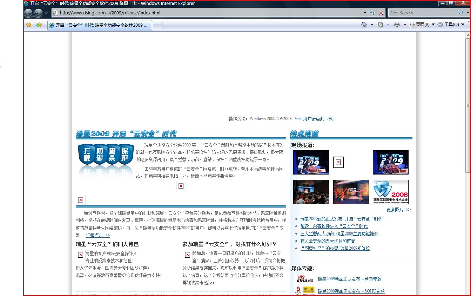The image size is (471, 296).
Task: Click the broken image icon in 现场报道 thumbnails
Action: tap(338, 162)
